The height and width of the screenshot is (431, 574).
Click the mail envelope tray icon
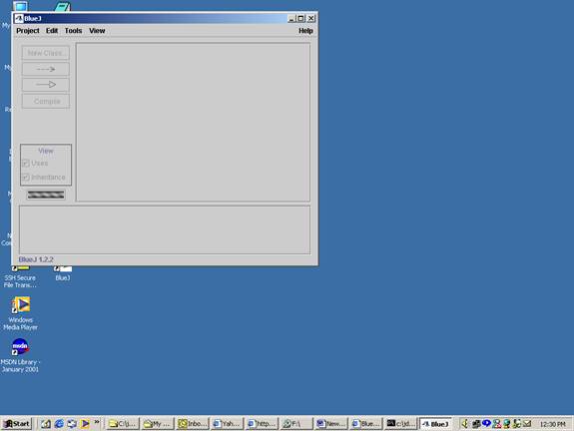527,424
